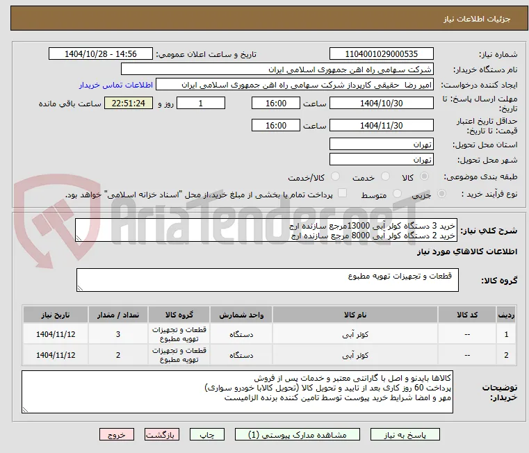Click the remaining time countdown 22:51:24
529x453 pixels.
(129, 104)
